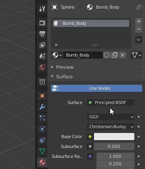Click the Sphere object breadcrumb icon
This screenshot has width=145, height=169.
click(x=55, y=7)
